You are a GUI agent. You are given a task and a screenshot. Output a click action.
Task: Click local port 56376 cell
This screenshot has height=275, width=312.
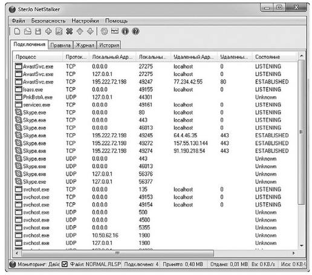[x=146, y=174]
